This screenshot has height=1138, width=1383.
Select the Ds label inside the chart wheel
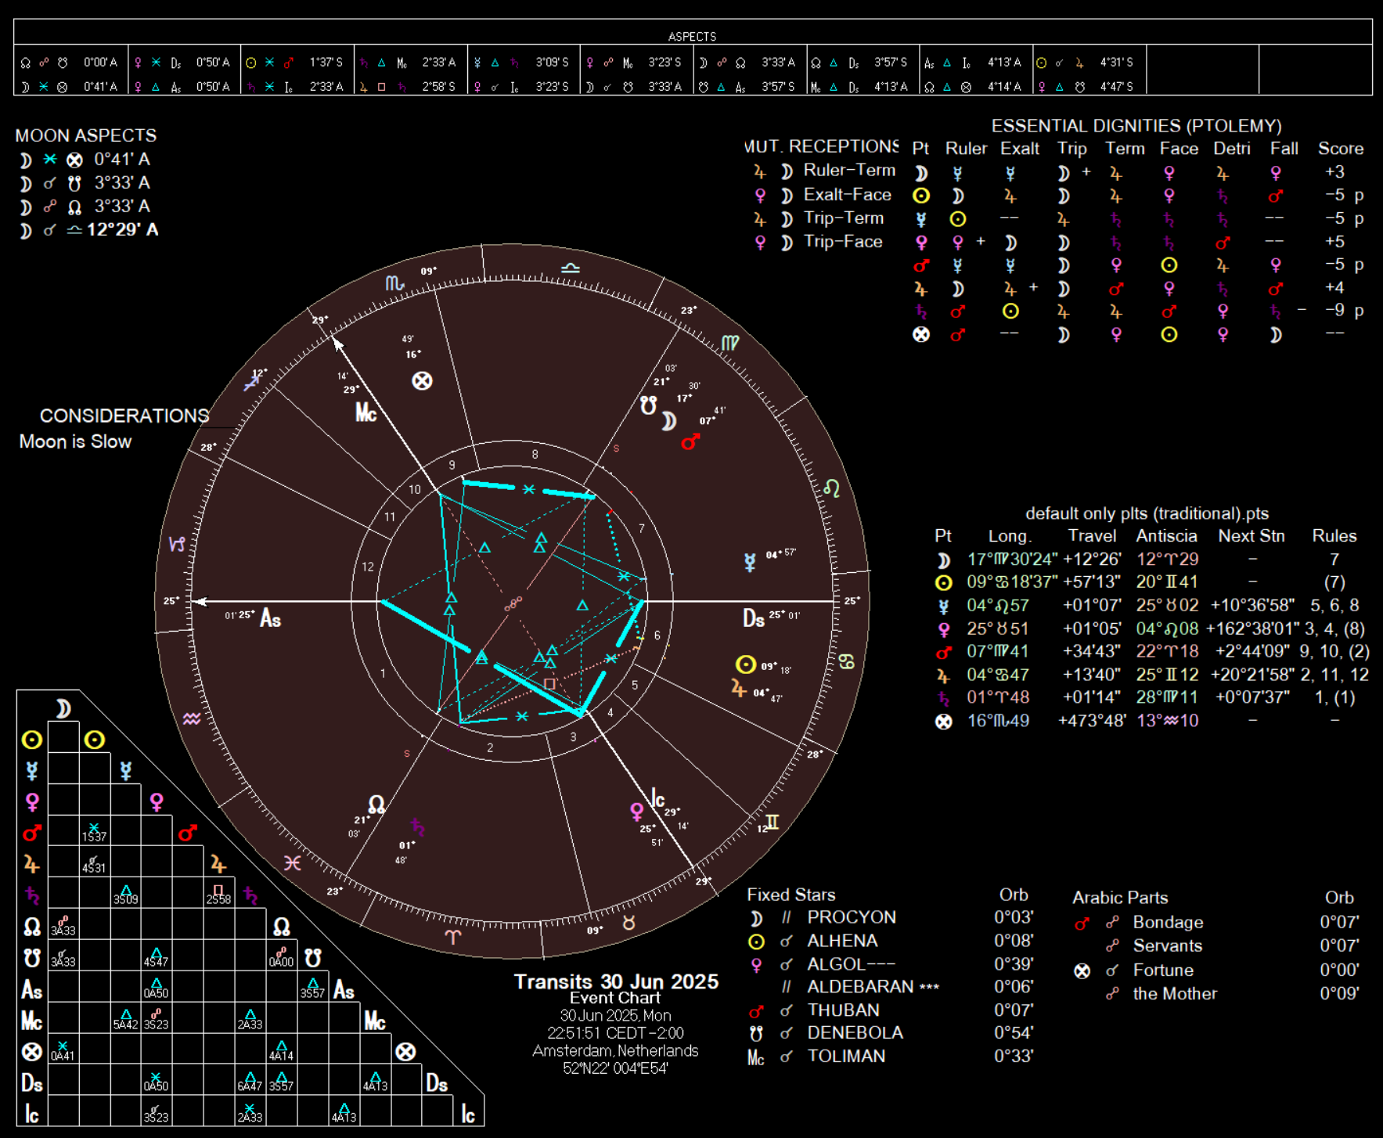tap(754, 618)
